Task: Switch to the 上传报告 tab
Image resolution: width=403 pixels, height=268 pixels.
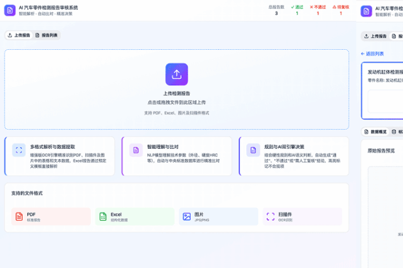Action: (19, 35)
